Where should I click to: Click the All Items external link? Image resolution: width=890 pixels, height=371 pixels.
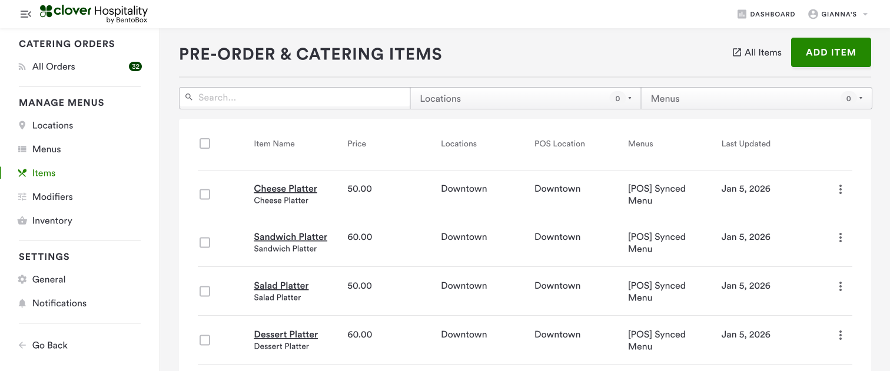coord(757,52)
